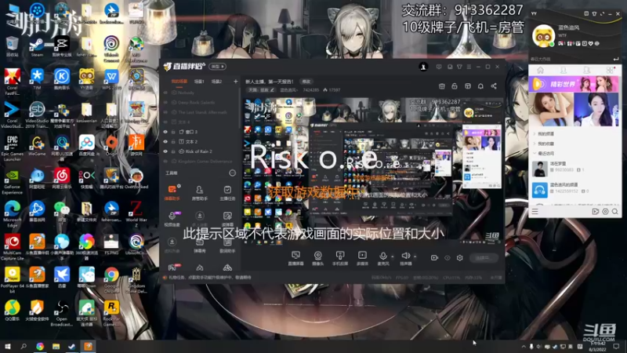
Task: Collapse 最近访问 section in YY
Action: 545,153
